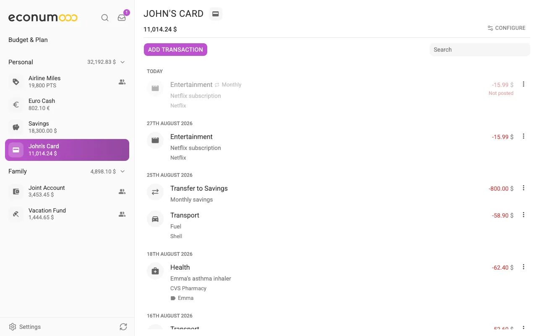This screenshot has height=336, width=537.
Task: Open the inbox with notification badge
Action: [122, 18]
